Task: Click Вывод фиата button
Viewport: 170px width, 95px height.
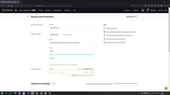Action: (x=131, y=17)
